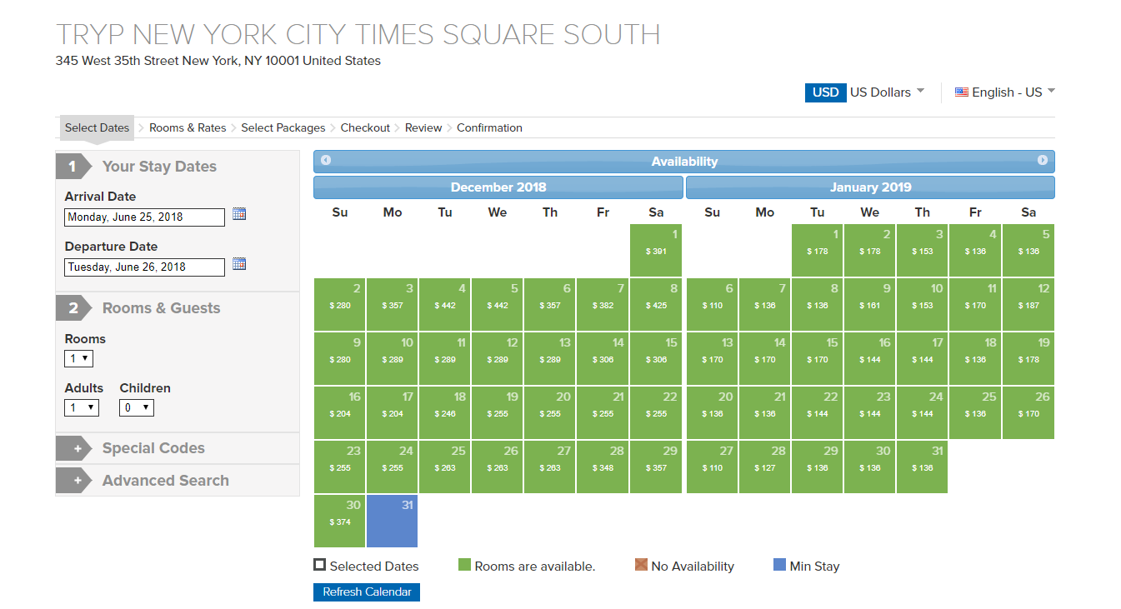Open the calendar picker for Arrival Date

pyautogui.click(x=239, y=214)
